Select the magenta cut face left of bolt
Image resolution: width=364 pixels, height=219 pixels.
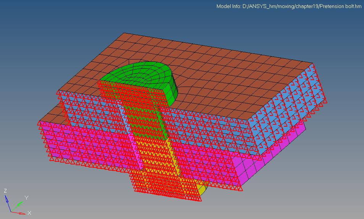point(88,145)
